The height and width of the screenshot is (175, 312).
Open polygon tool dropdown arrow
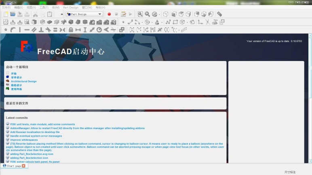(x=187, y=22)
